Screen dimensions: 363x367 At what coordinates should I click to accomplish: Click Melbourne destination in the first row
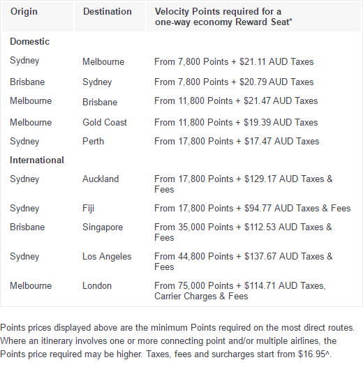pos(103,62)
